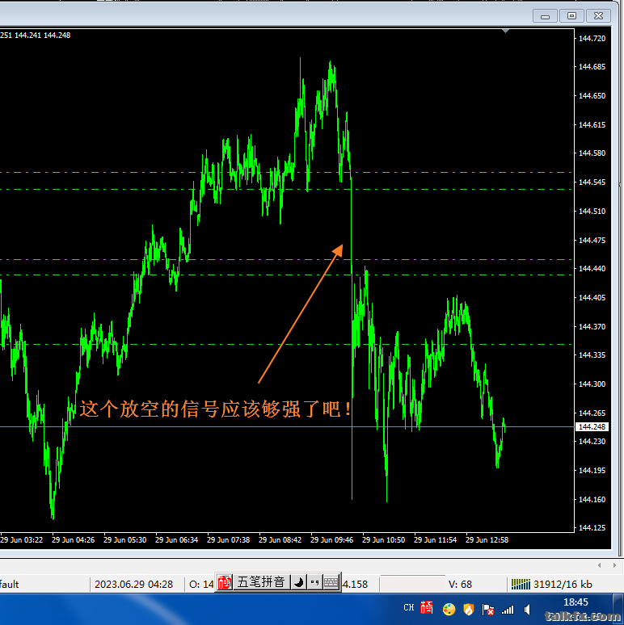Click the 29 Jun 03:22 time label
The image size is (624, 625).
22,539
